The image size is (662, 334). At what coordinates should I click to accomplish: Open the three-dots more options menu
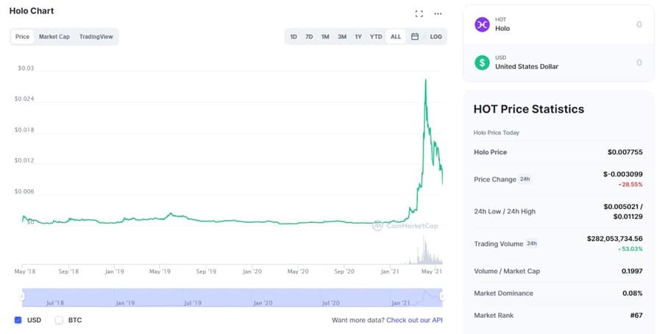[x=438, y=13]
